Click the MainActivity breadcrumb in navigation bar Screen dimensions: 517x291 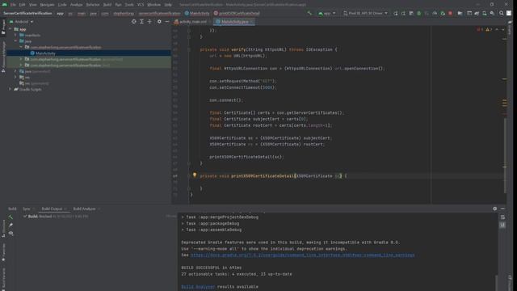pos(197,14)
